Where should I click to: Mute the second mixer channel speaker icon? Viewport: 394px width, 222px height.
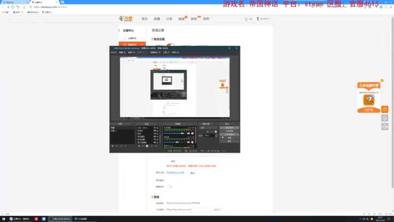189,142
